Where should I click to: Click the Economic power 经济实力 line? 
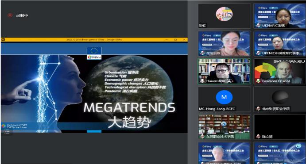[127, 80]
